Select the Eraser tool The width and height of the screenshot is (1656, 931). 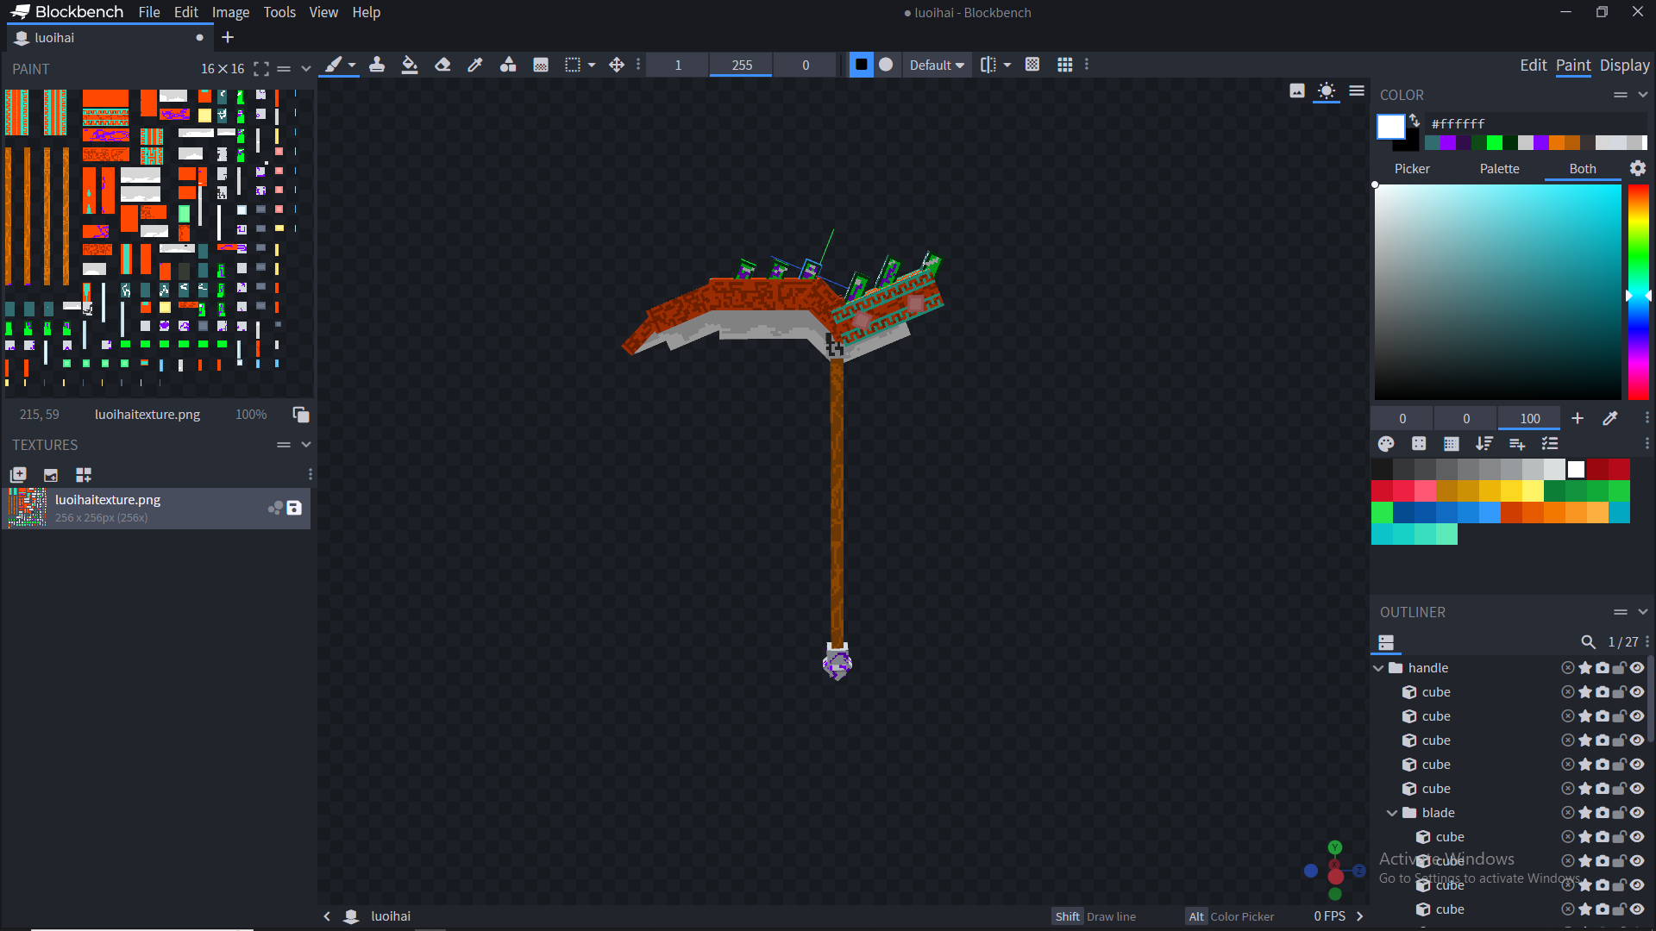pos(442,65)
